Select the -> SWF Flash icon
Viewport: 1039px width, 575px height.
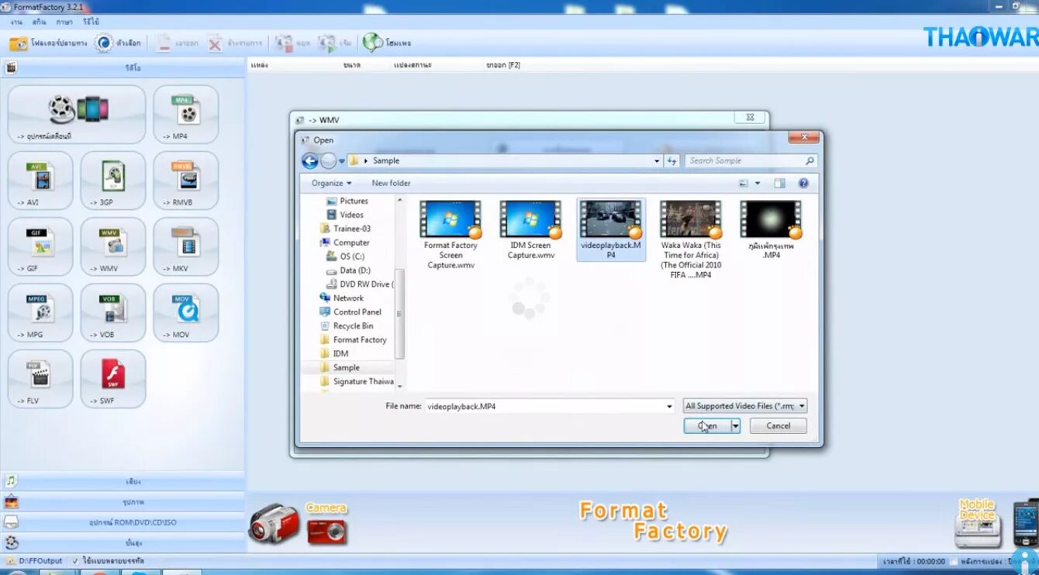pyautogui.click(x=113, y=379)
